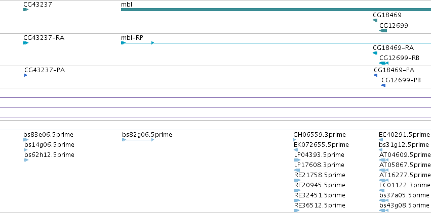Select EST label bs62h12.5prime
Screen dimensions: 431x213
click(49, 155)
